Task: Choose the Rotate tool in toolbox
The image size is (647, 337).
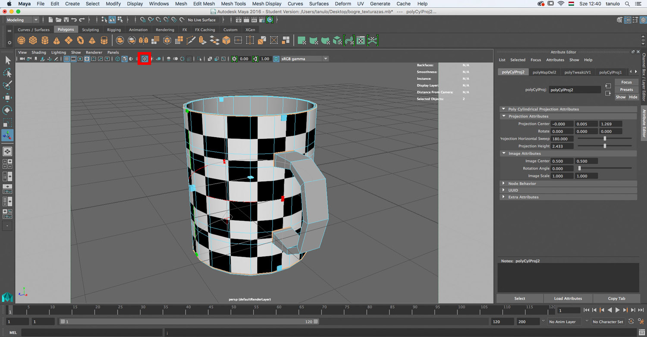Action: 7,110
